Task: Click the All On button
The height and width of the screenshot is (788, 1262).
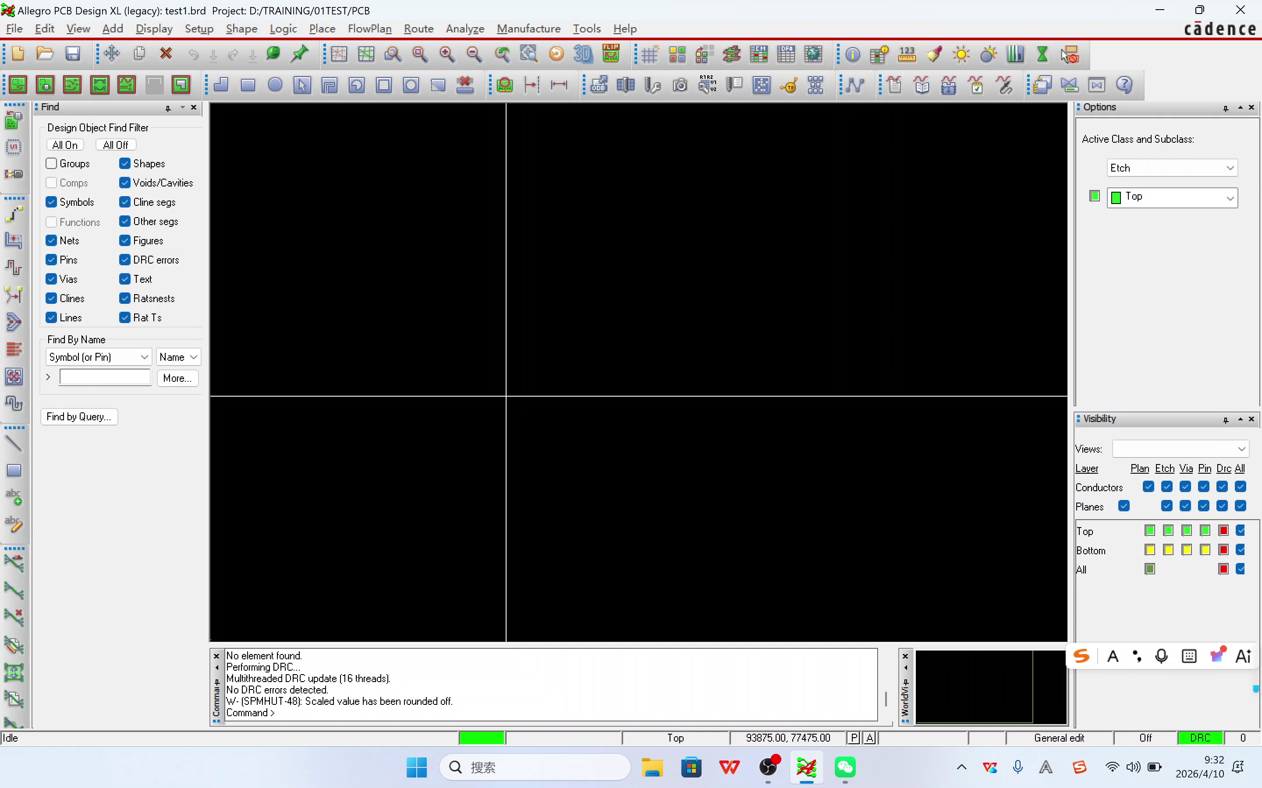Action: [x=65, y=145]
